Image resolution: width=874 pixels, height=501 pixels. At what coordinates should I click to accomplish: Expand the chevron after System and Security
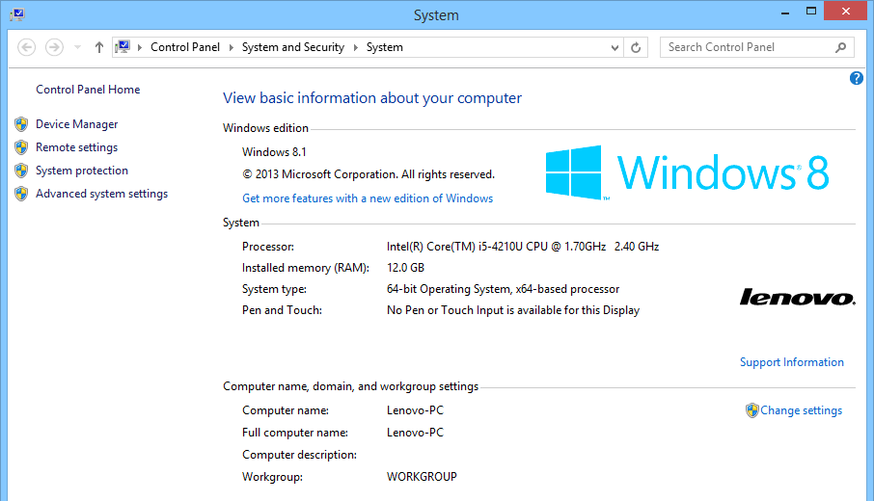click(355, 47)
